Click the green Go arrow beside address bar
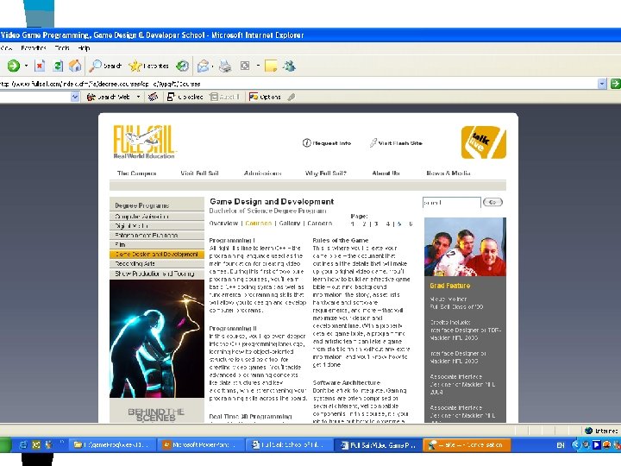 [615, 84]
